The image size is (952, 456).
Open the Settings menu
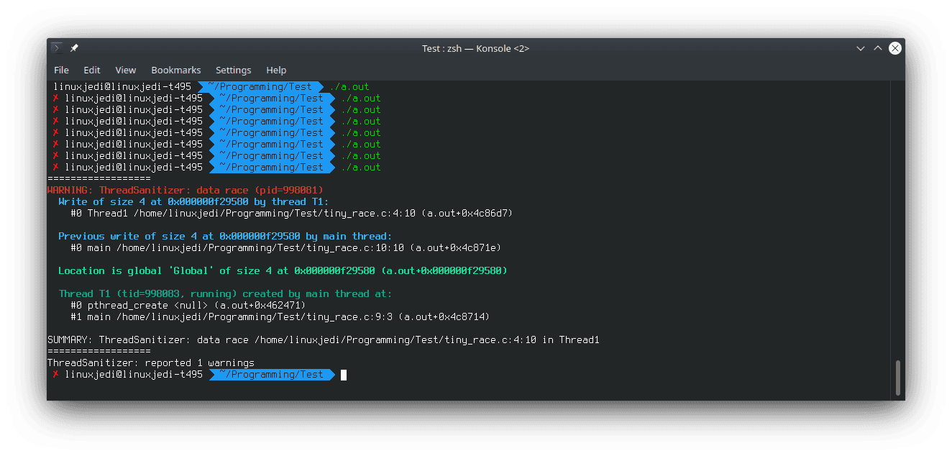pos(234,70)
